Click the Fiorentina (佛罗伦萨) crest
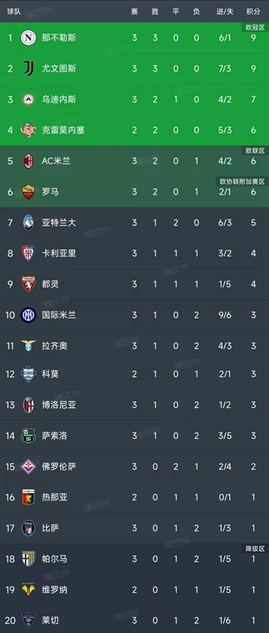 [x=28, y=466]
